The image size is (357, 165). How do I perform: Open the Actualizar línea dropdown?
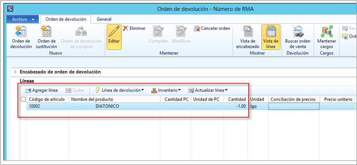[208, 90]
